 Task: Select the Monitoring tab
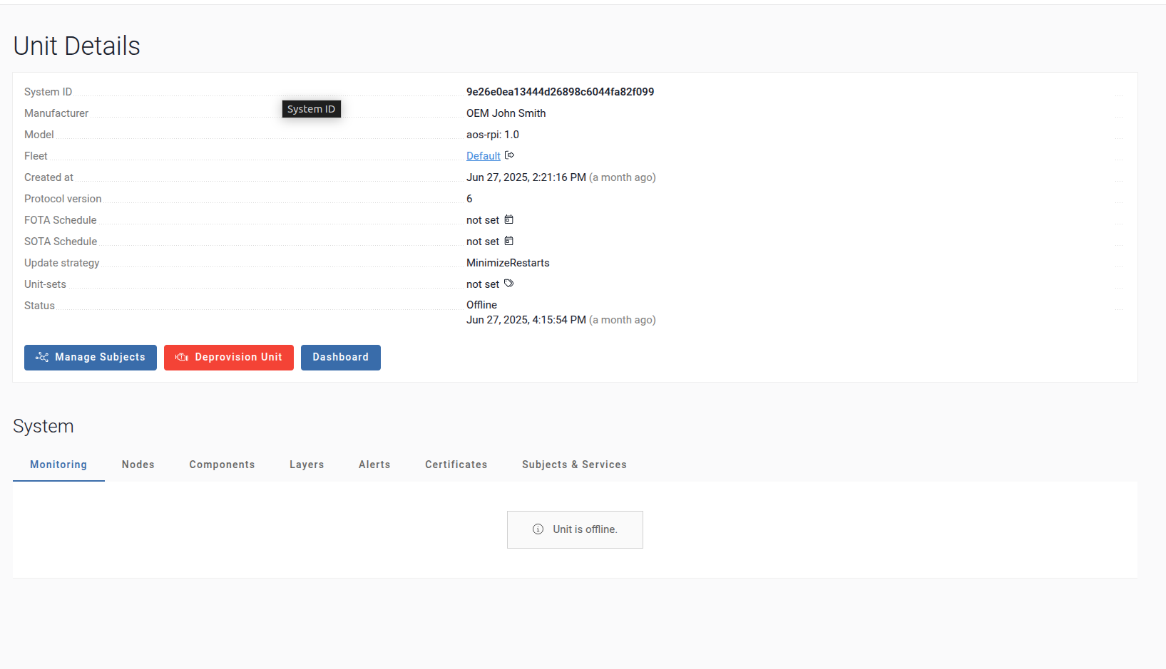58,465
